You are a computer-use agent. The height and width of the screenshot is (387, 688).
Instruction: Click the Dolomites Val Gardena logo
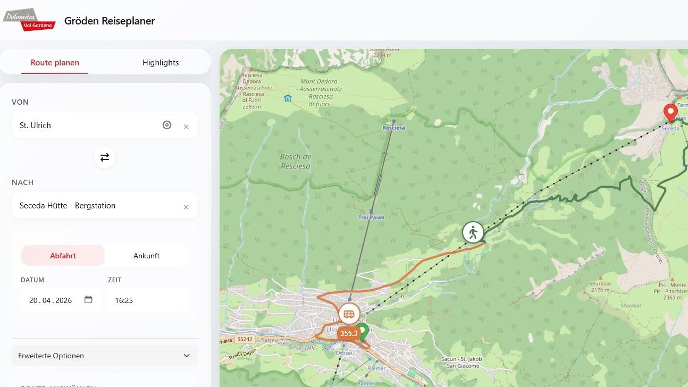click(29, 20)
